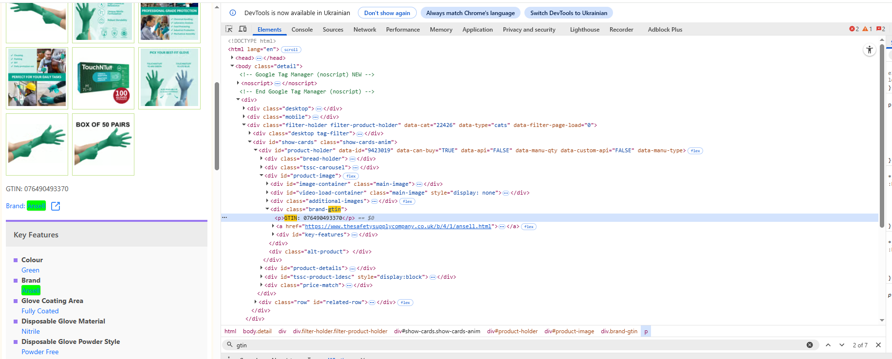The height and width of the screenshot is (359, 892).
Task: Select the GTIN paragraph node line
Action: pyautogui.click(x=550, y=218)
